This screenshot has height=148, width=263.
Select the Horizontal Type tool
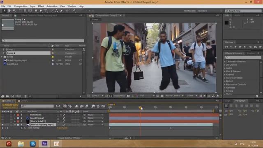pos(46,11)
